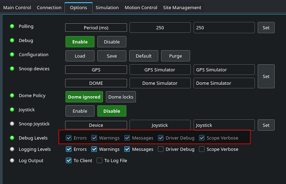This screenshot has height=184, width=286.
Task: Click the Snoop devices status light
Action: (12, 69)
